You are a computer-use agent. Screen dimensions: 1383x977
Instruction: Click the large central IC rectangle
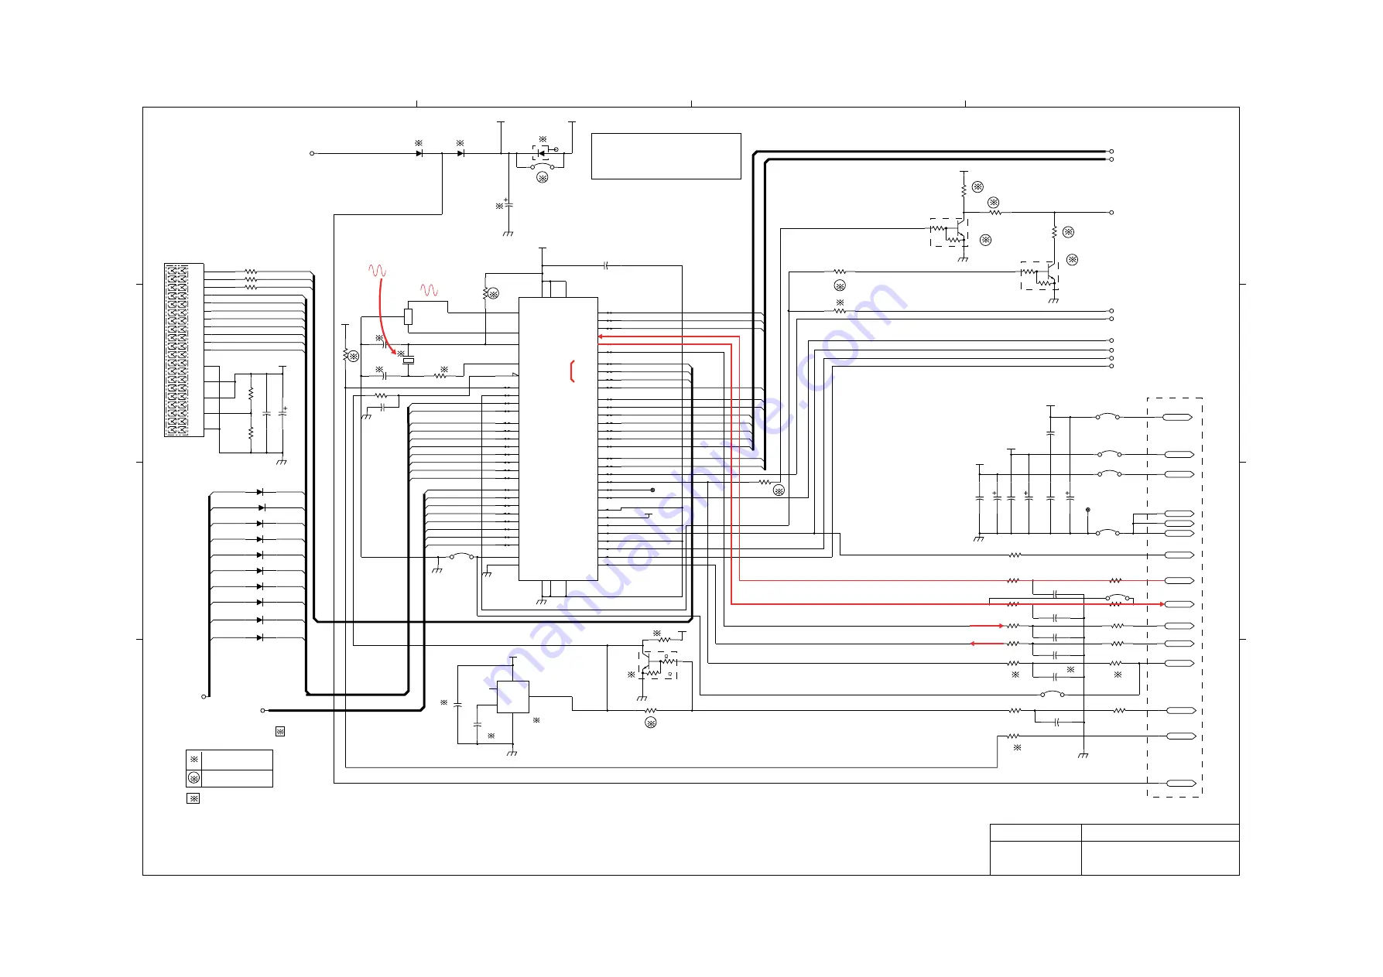click(558, 439)
